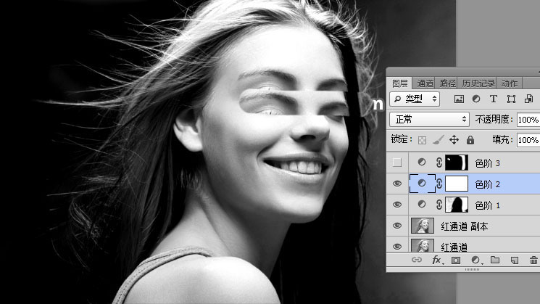Filter layers by text type icon

tap(494, 99)
